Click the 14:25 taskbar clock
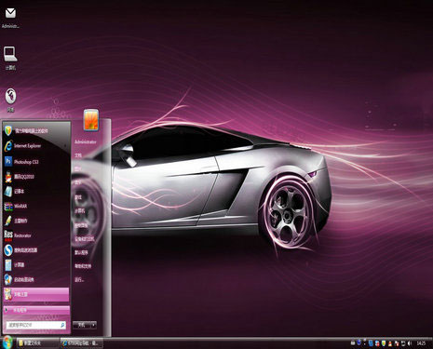Image resolution: width=433 pixels, height=349 pixels. pyautogui.click(x=421, y=343)
